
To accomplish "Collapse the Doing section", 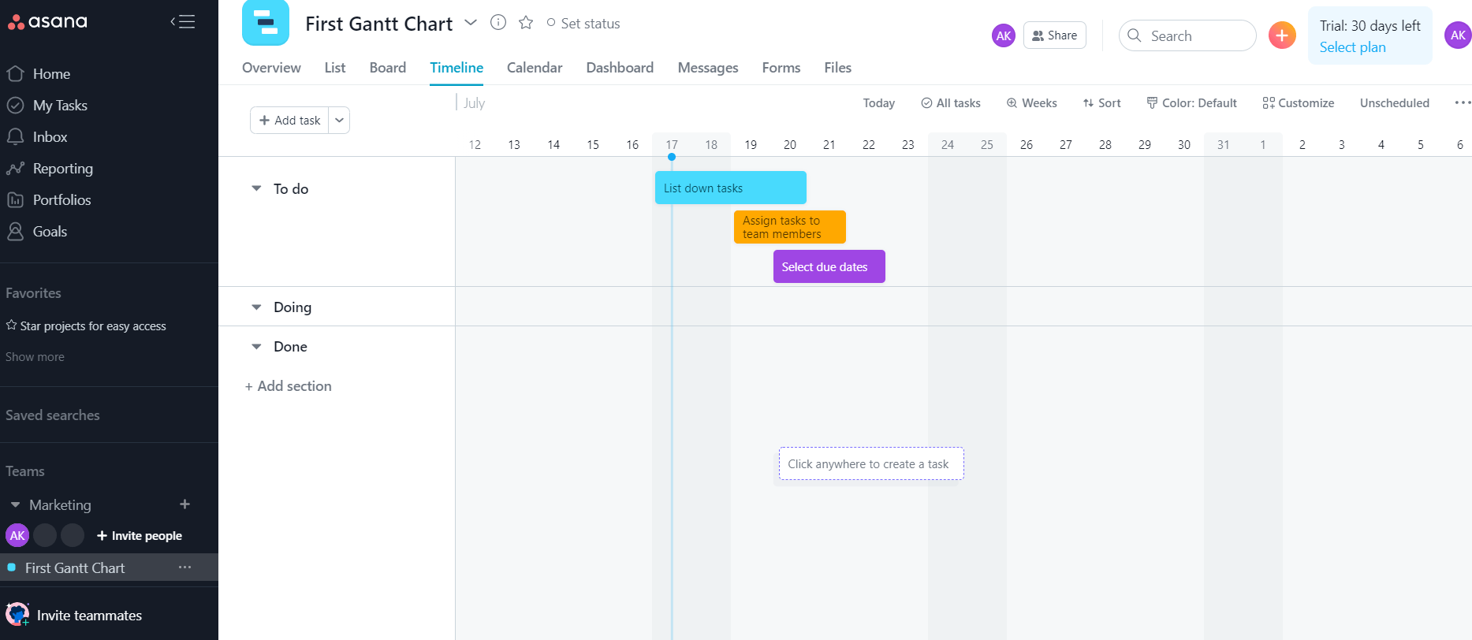I will (x=256, y=307).
